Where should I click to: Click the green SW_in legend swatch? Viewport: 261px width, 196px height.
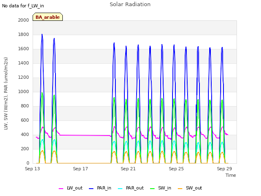tap(152, 189)
